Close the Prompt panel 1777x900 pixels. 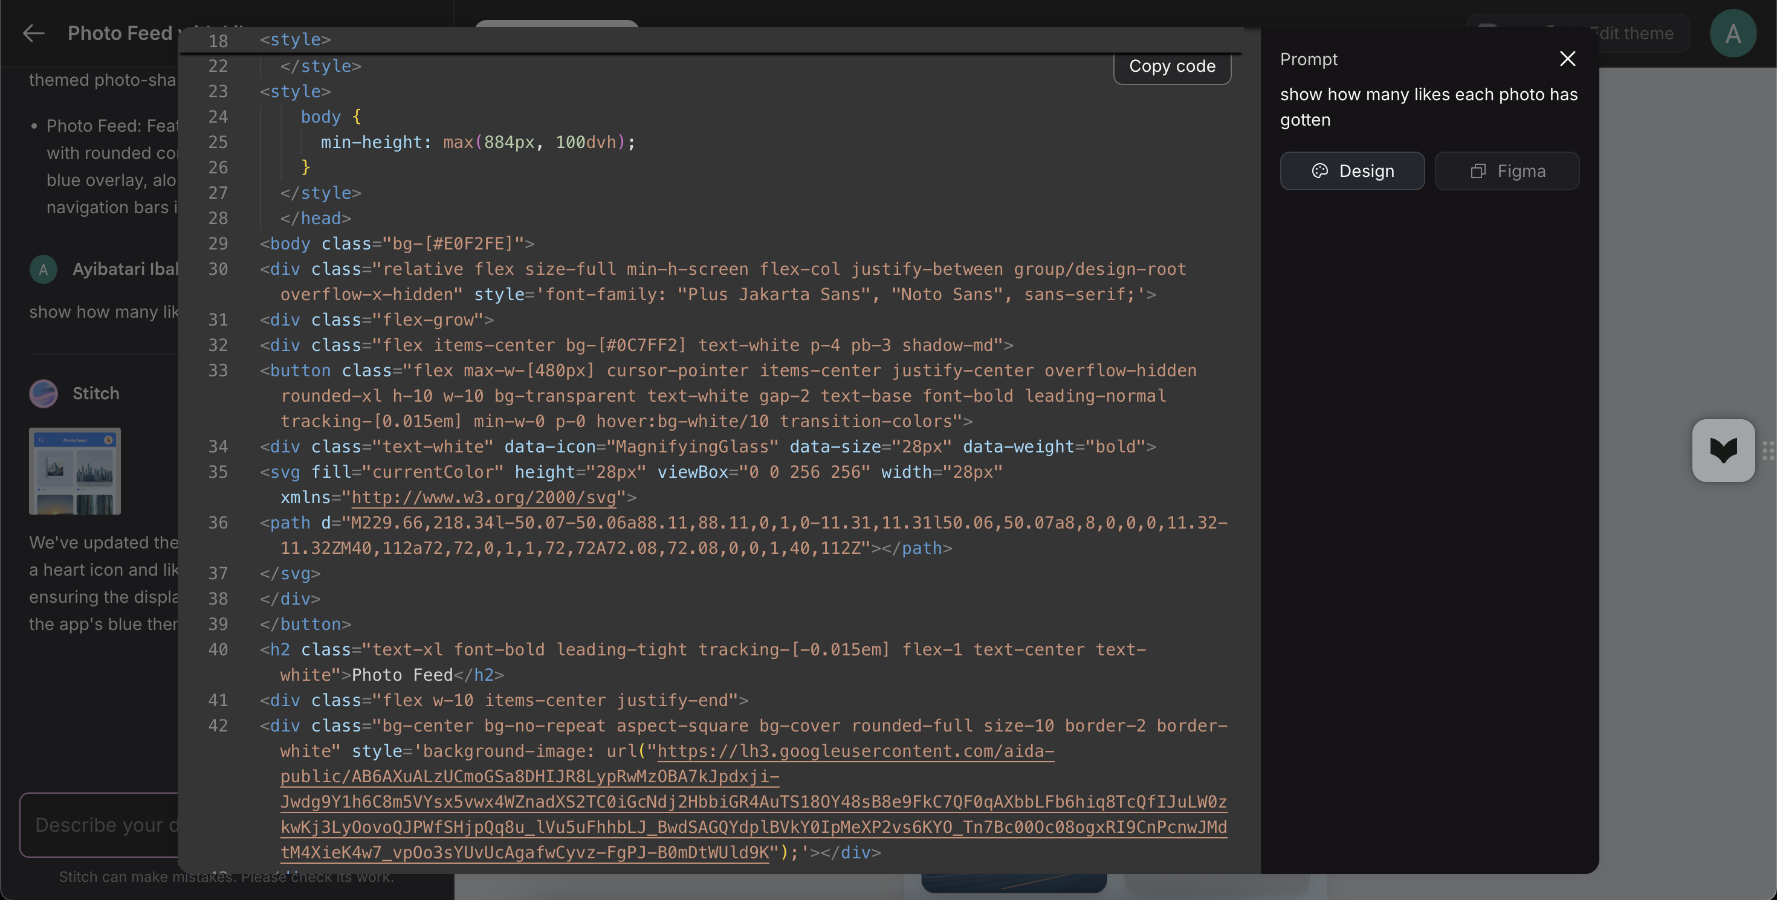(1567, 59)
